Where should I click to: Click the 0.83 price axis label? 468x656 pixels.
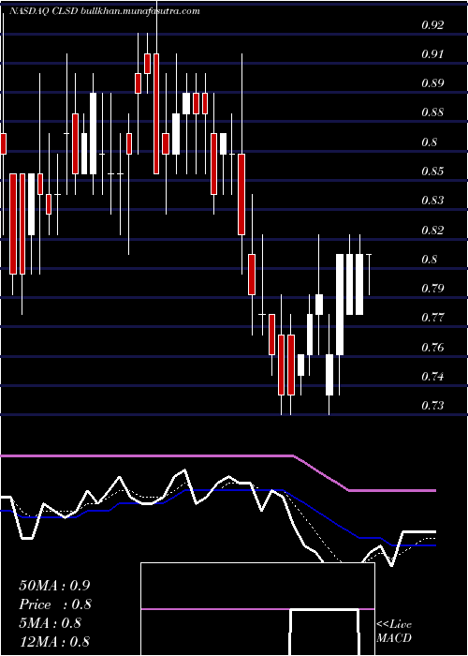click(x=432, y=201)
